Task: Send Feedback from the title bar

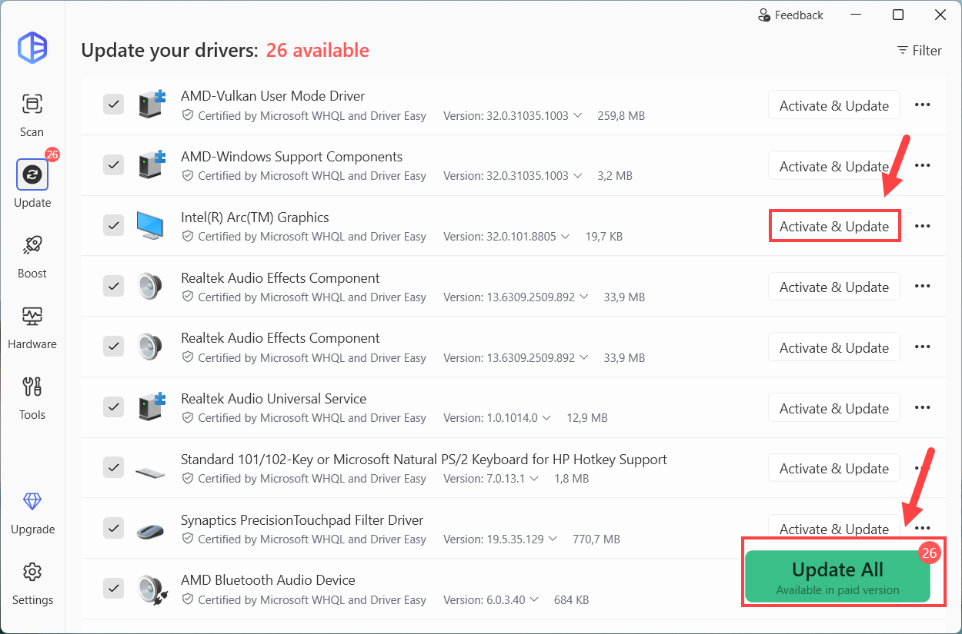Action: (x=790, y=15)
